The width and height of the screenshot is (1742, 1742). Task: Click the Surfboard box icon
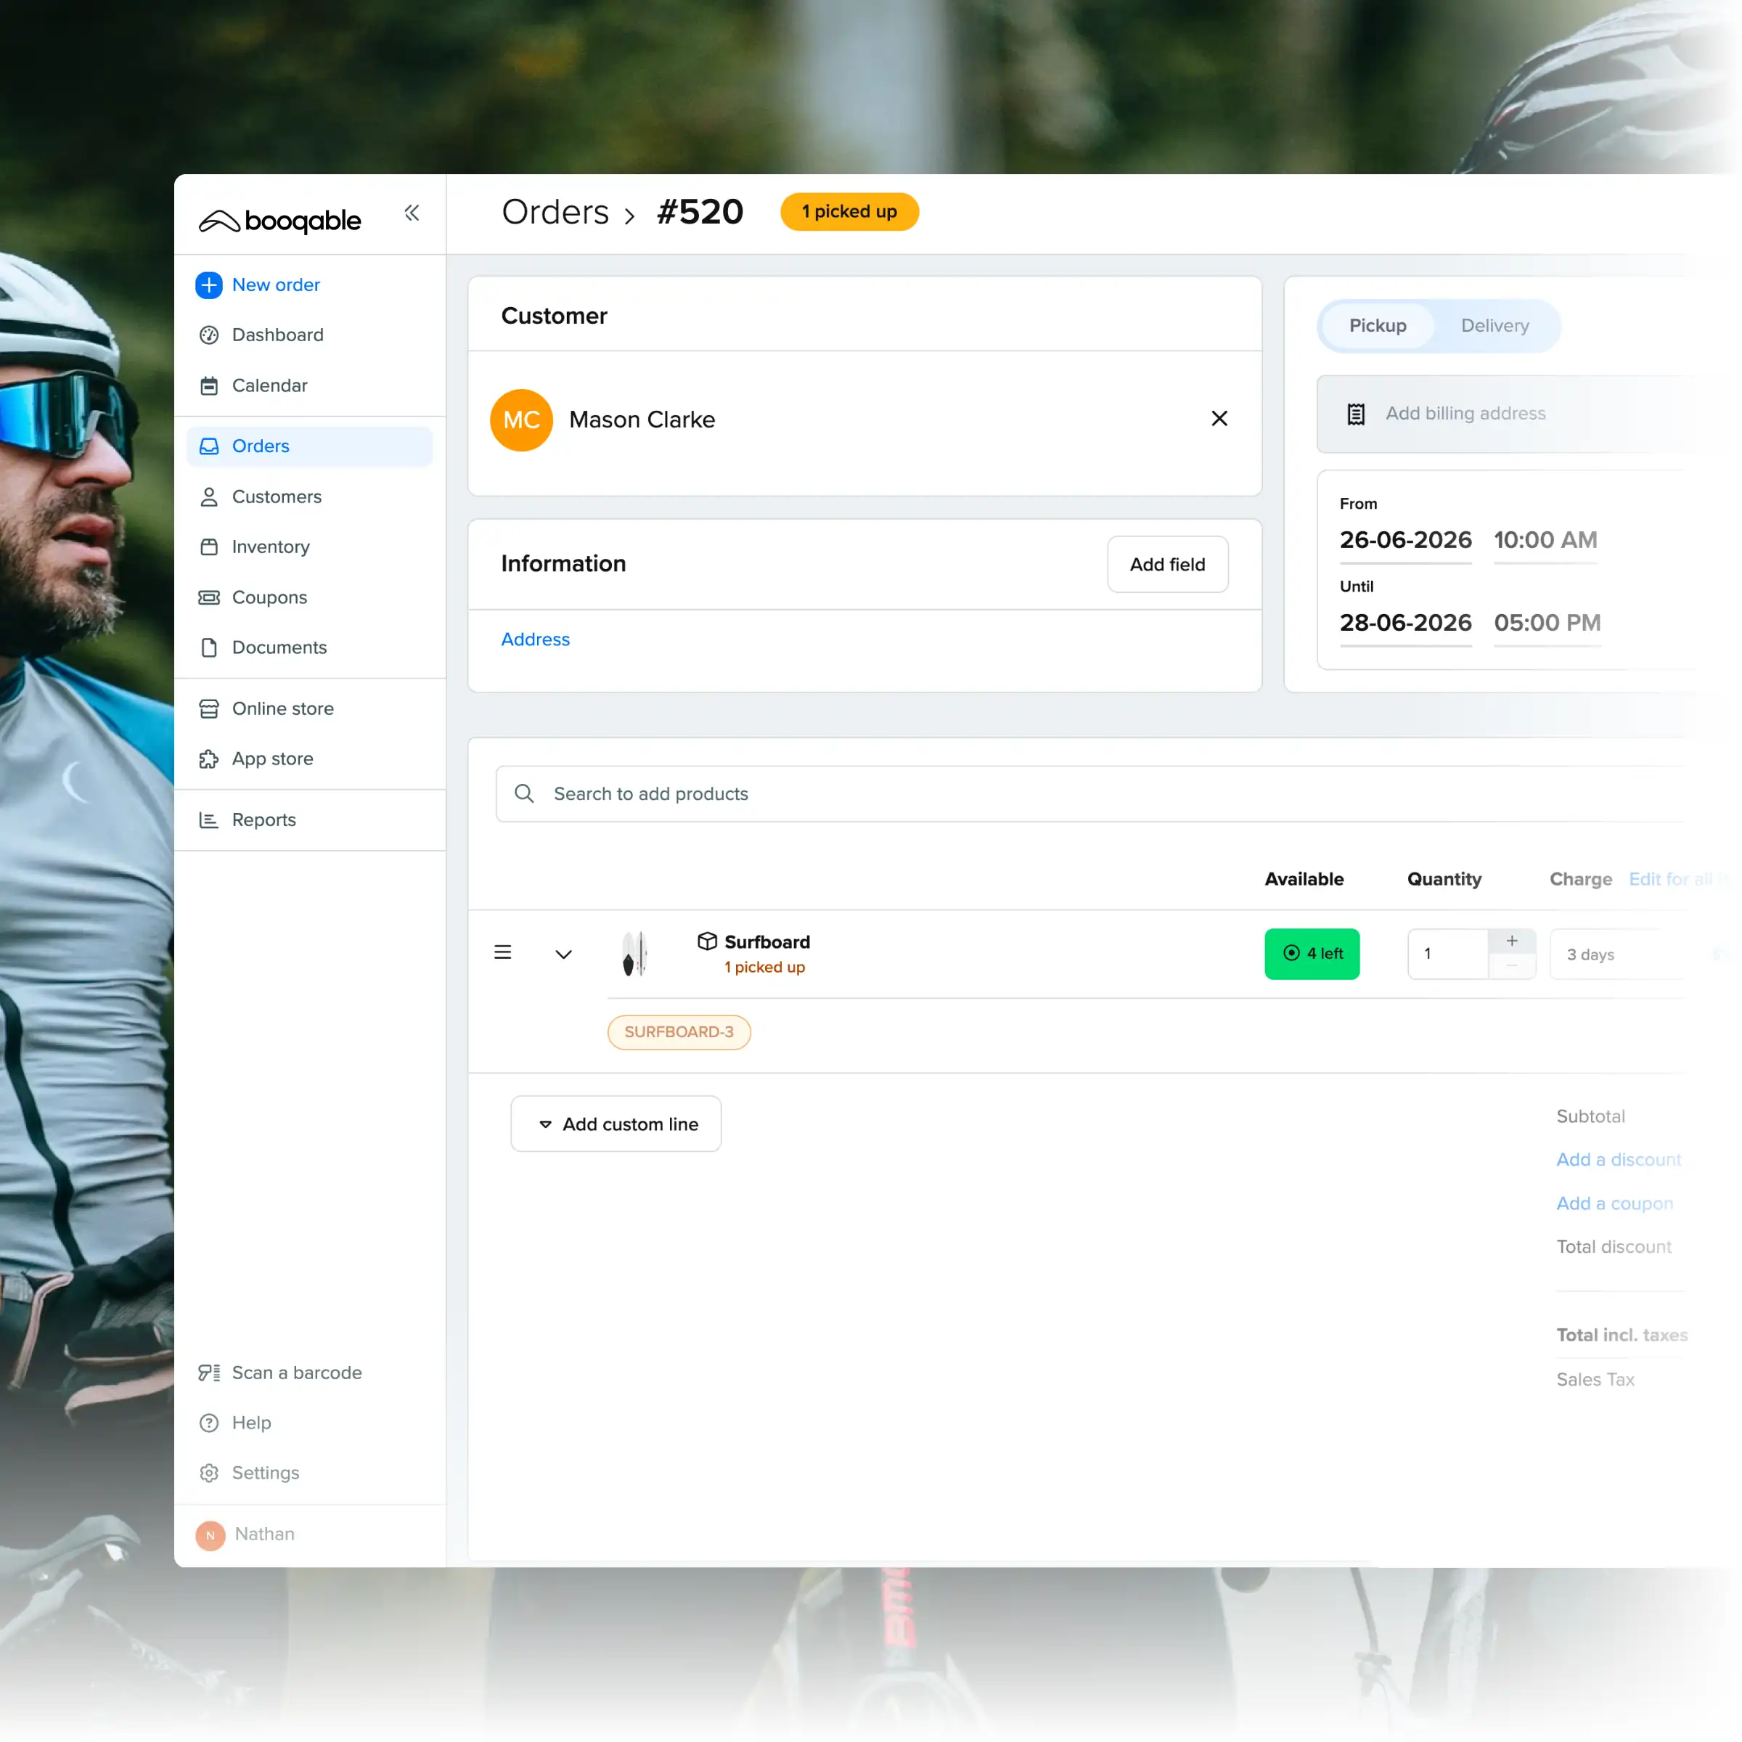coord(708,941)
